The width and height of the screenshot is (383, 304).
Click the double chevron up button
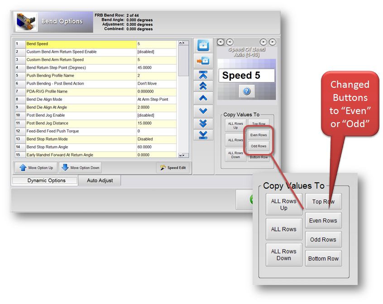pos(203,86)
